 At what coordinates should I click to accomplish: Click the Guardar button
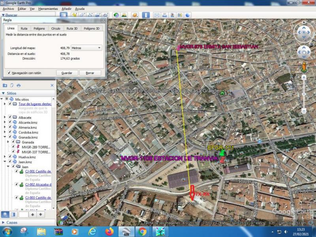[67, 73]
